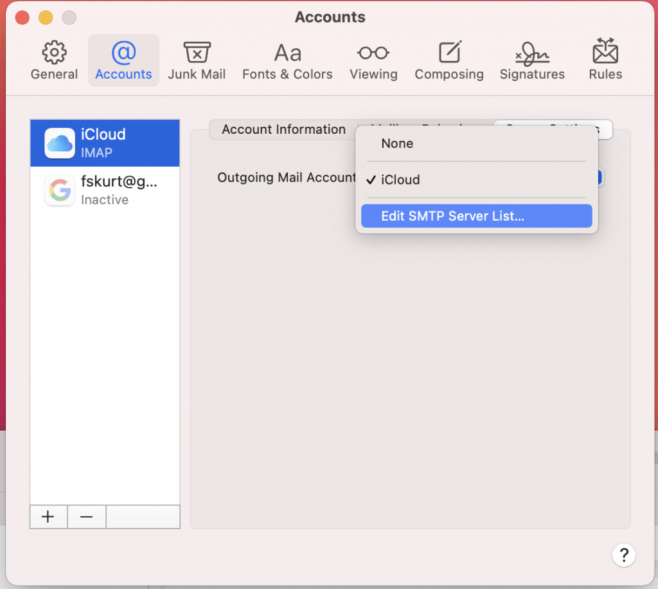Image resolution: width=658 pixels, height=589 pixels.
Task: Open Fonts & Colors preferences
Action: [x=287, y=60]
